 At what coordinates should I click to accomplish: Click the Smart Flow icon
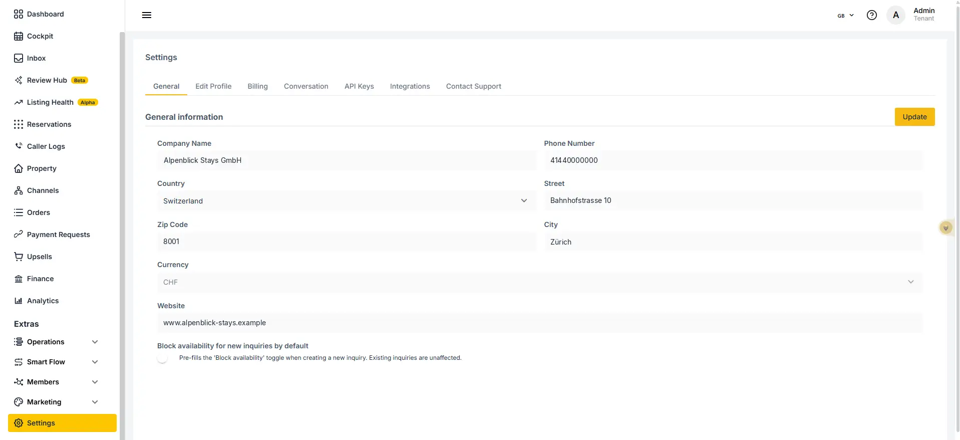19,362
